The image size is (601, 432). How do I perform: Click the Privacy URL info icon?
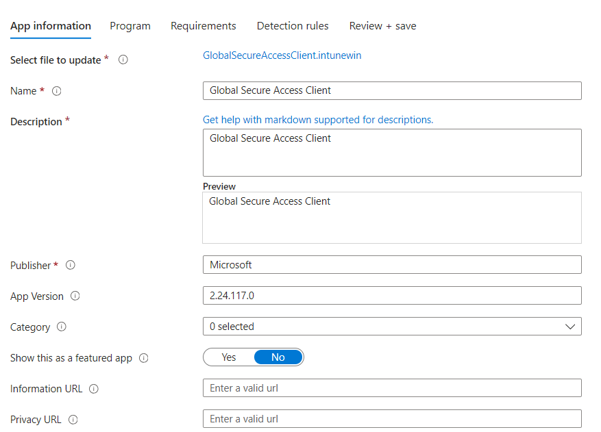point(73,420)
